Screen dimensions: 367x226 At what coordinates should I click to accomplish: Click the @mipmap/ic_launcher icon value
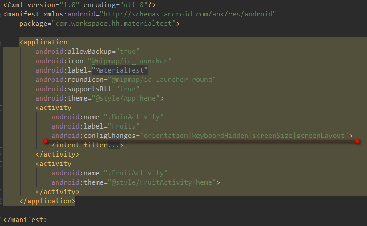pyautogui.click(x=129, y=61)
